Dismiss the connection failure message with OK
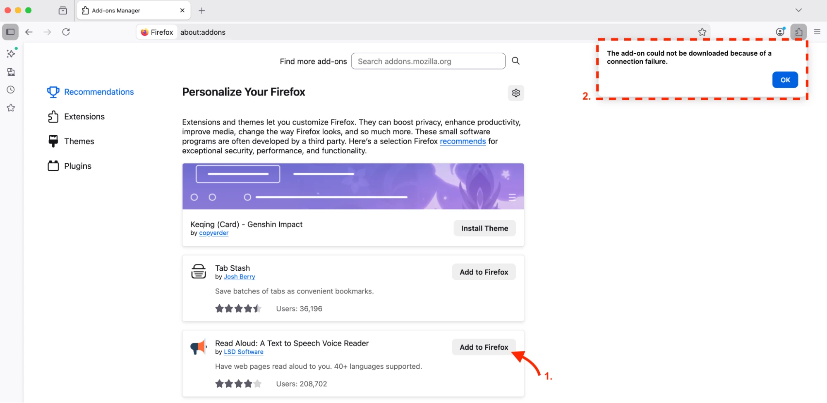The width and height of the screenshot is (827, 403). (x=785, y=80)
